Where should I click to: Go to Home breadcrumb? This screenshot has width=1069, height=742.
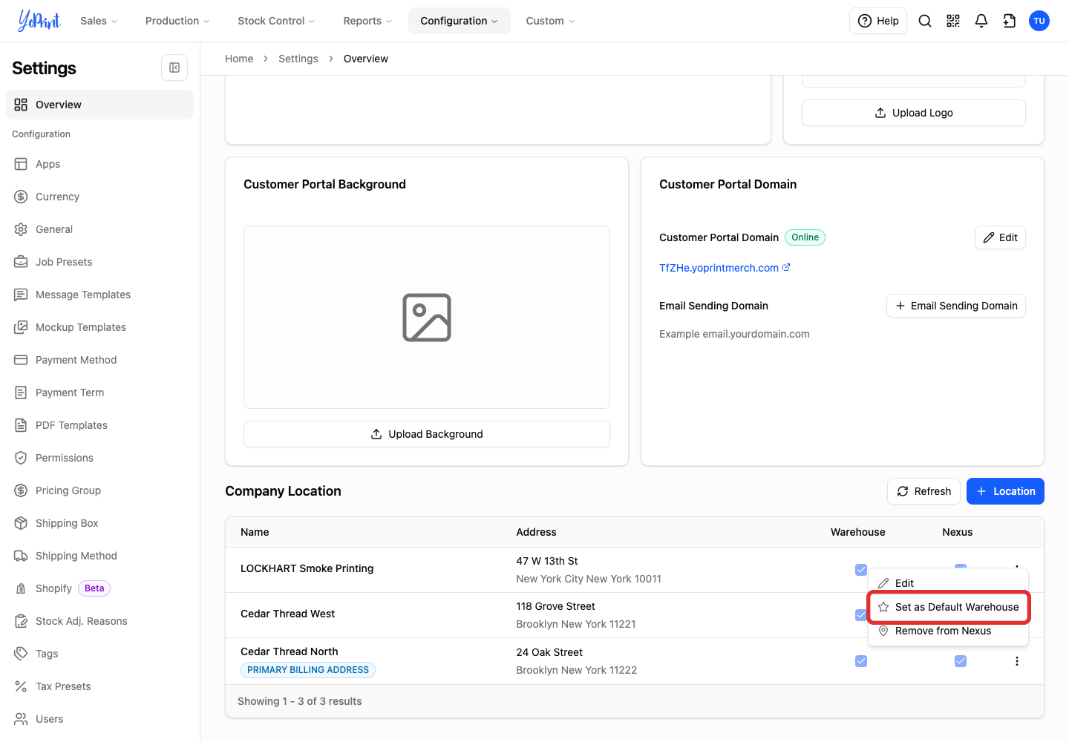(x=239, y=59)
